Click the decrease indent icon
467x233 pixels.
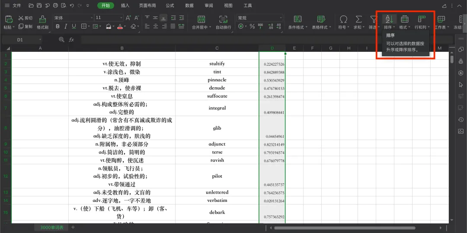coord(173,18)
